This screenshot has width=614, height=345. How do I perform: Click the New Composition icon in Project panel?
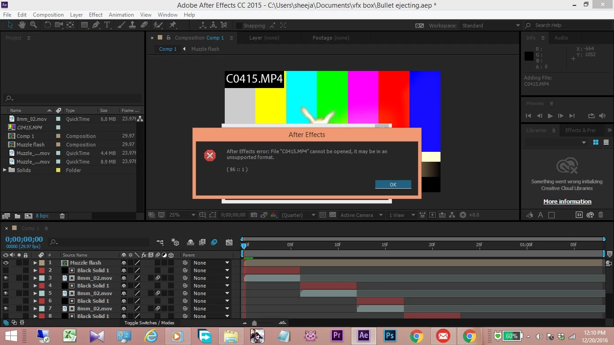tap(28, 216)
